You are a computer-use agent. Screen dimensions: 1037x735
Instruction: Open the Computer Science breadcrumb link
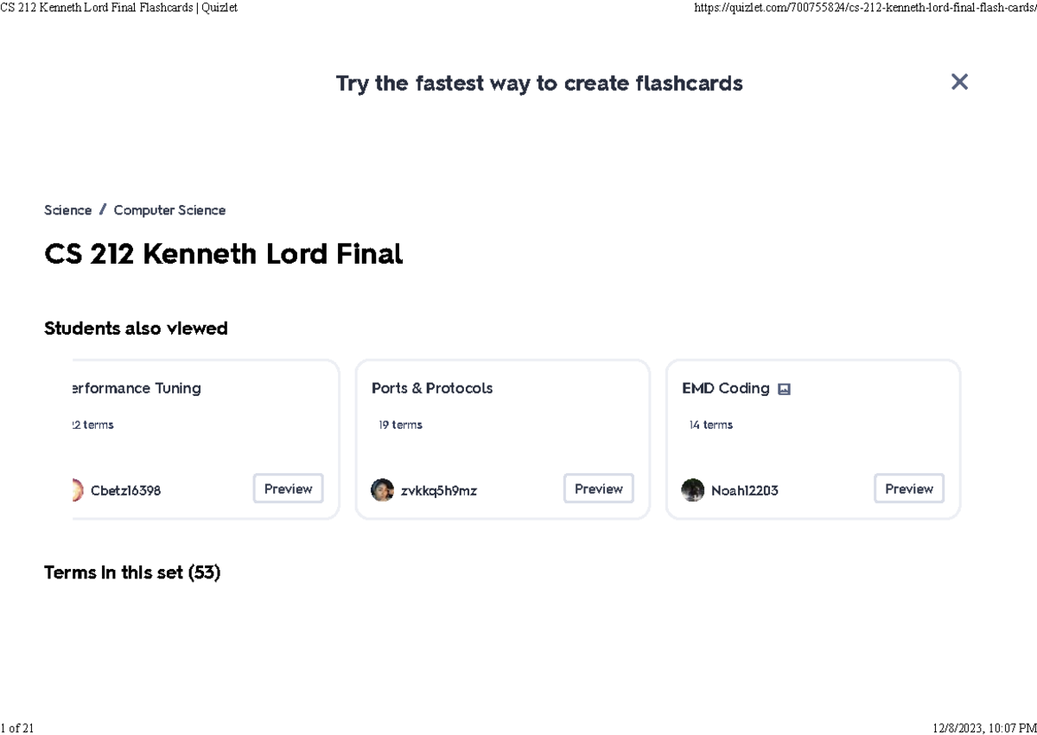click(169, 210)
